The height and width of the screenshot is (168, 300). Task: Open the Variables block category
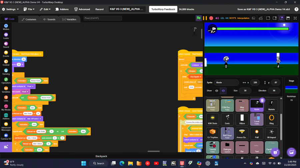[x=6, y=90]
